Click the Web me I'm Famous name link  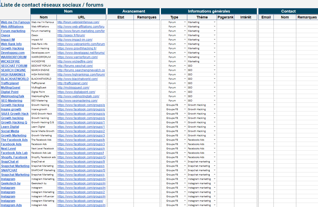(x=15, y=22)
